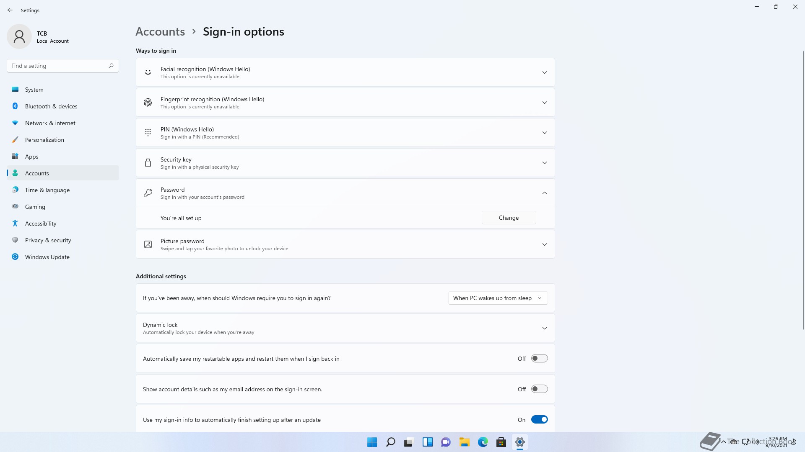
Task: Expand Security key chevron
Action: point(545,163)
